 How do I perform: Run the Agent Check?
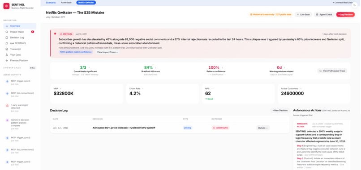[324, 14]
